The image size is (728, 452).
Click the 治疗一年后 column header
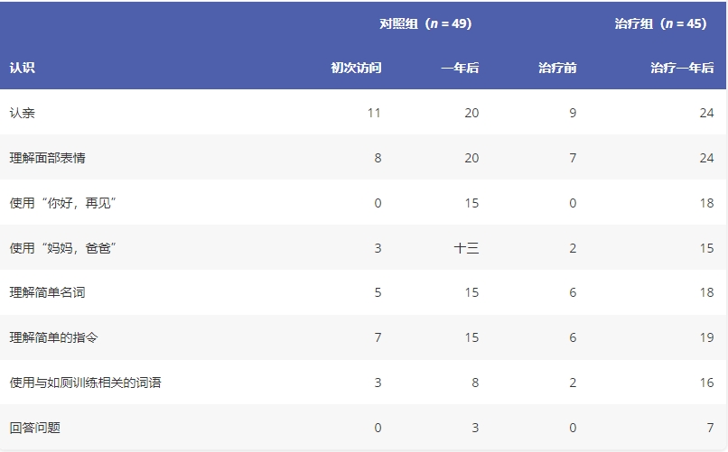click(682, 68)
